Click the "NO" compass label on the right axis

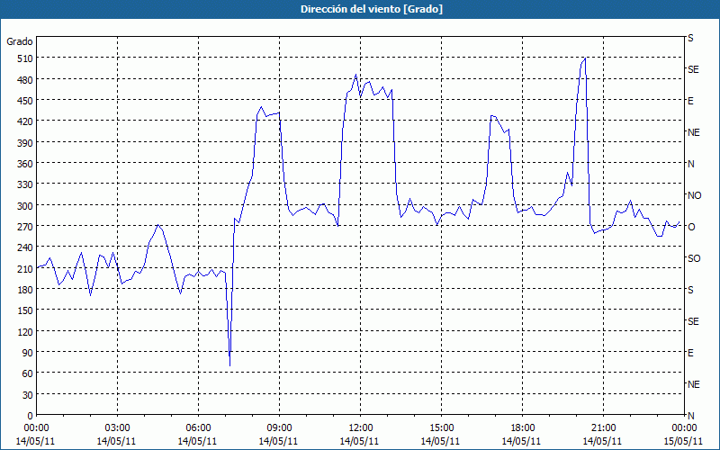[x=694, y=195]
